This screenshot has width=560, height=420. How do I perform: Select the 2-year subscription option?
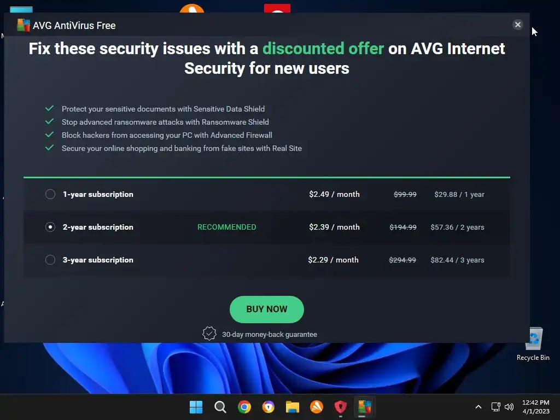(x=50, y=227)
